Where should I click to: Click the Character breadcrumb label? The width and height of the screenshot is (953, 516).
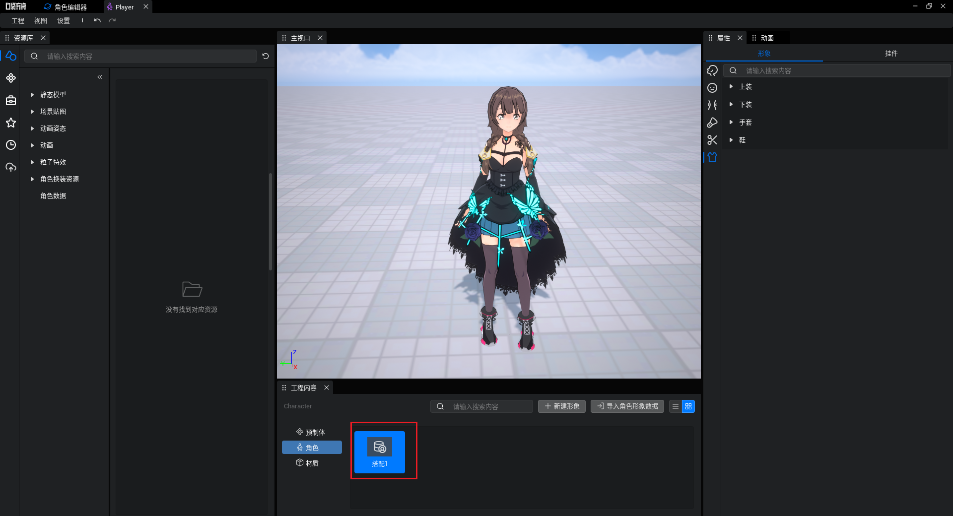pos(298,406)
